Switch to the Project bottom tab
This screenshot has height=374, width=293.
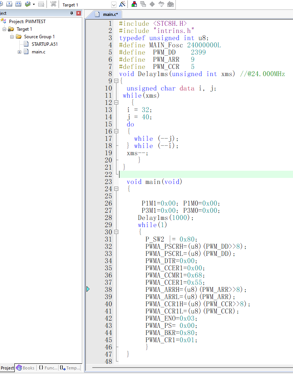click(7, 368)
